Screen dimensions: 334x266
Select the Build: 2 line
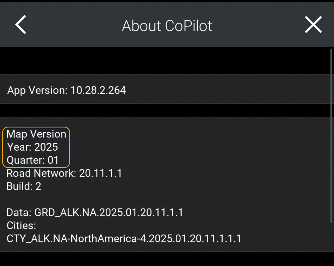tap(24, 186)
